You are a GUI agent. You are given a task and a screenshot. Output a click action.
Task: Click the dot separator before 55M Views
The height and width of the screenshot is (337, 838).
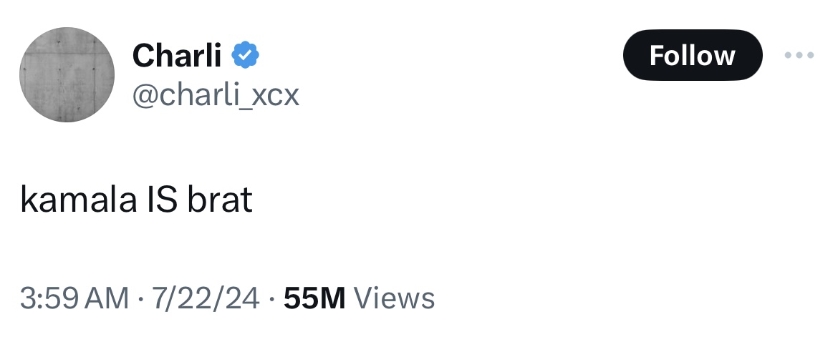[x=271, y=298]
